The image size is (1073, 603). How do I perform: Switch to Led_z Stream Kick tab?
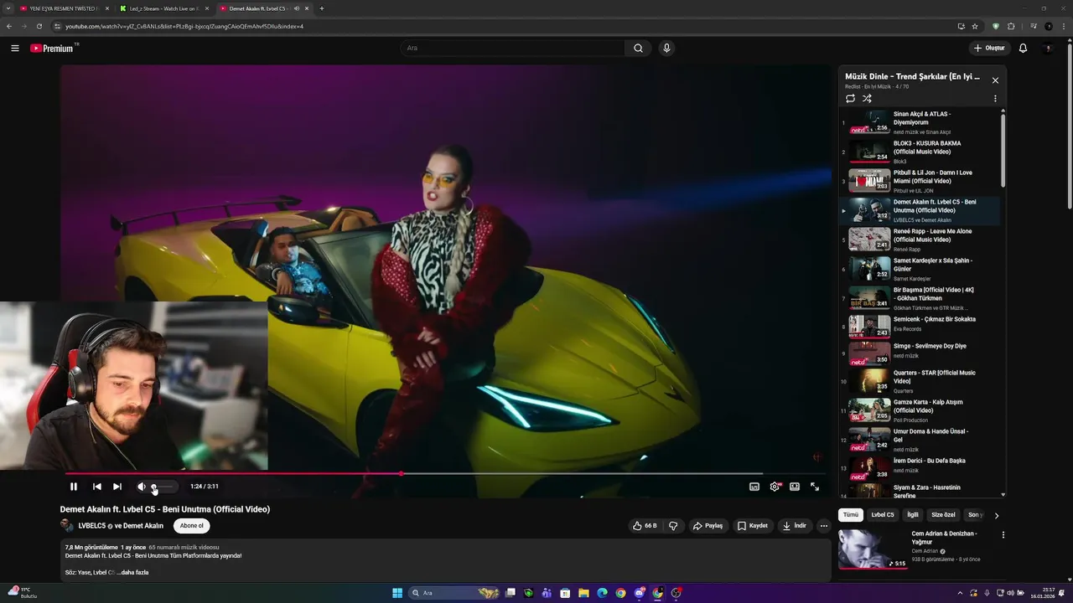164,8
